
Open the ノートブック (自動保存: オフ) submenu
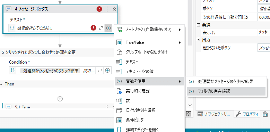click(x=149, y=30)
